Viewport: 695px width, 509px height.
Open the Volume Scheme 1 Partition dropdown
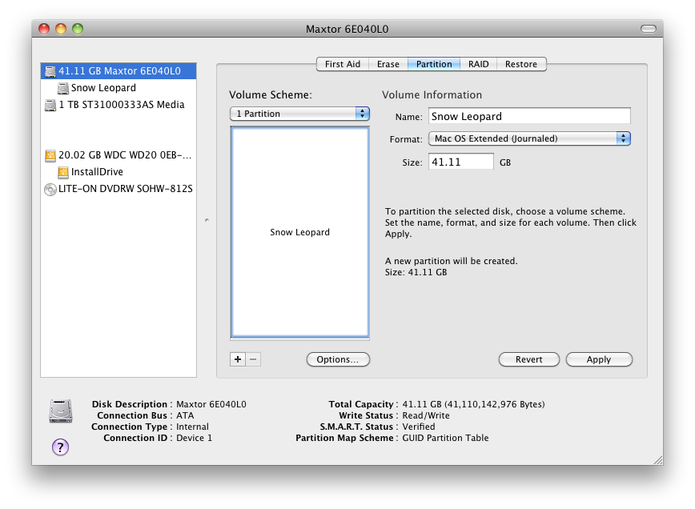click(x=299, y=114)
